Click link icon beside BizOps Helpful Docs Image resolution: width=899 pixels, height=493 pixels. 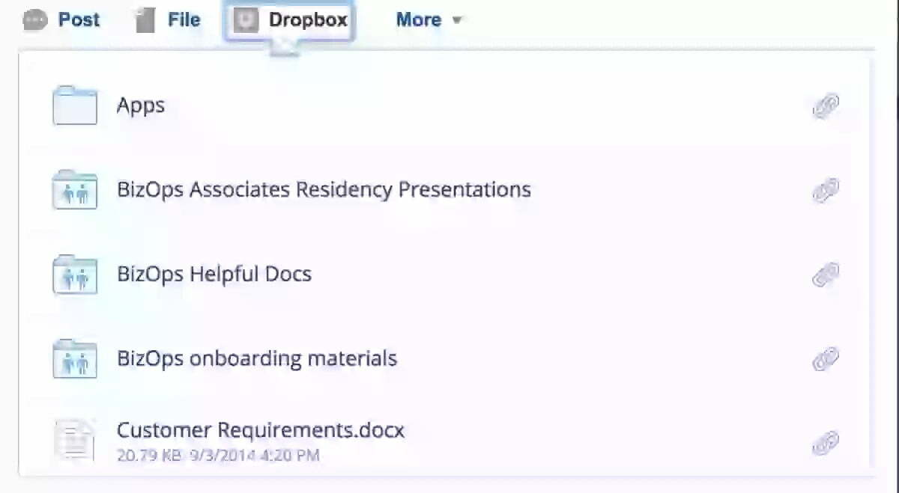[826, 275]
